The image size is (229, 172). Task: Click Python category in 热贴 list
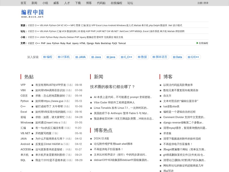tap(25, 101)
